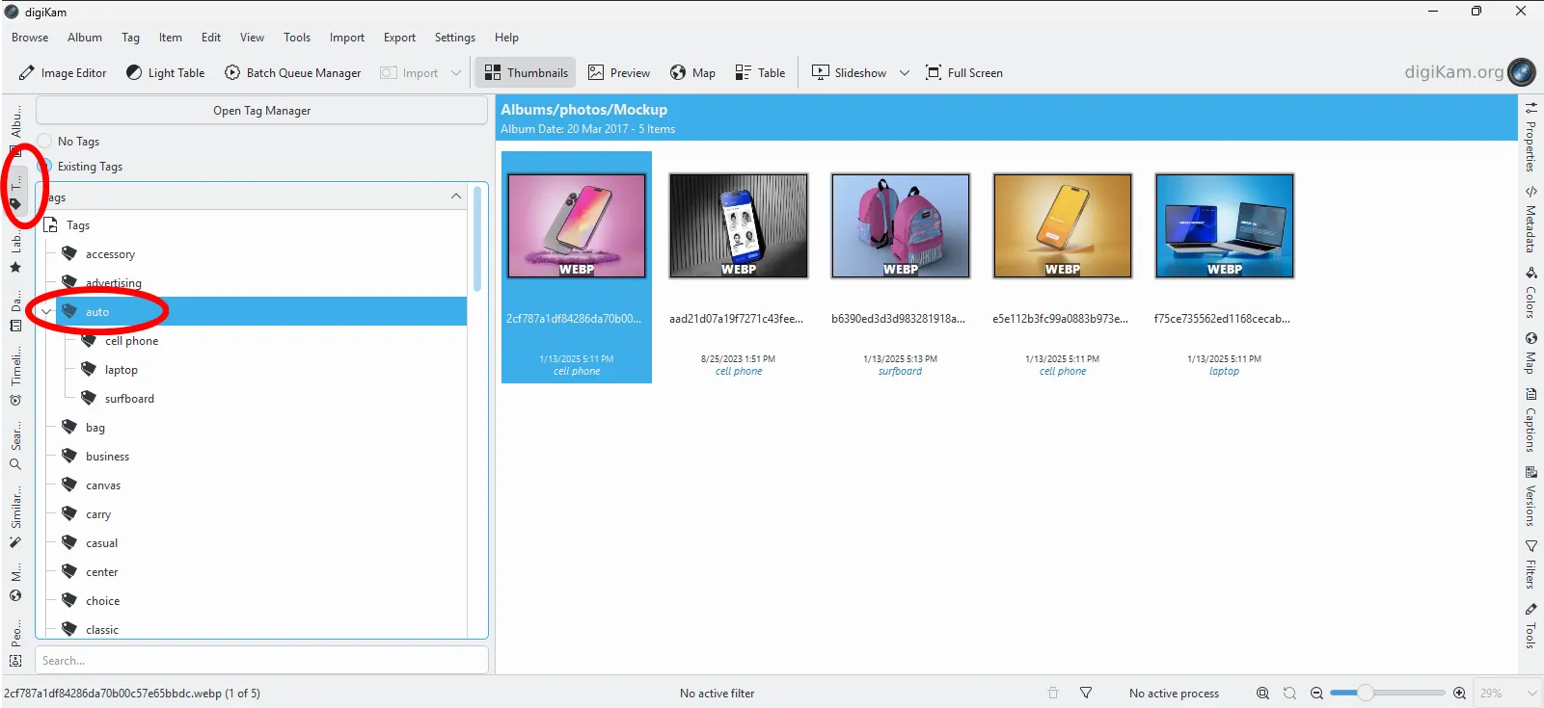Open the Search left sidebar tab
Screen dimensions: 1544x708
coord(15,447)
